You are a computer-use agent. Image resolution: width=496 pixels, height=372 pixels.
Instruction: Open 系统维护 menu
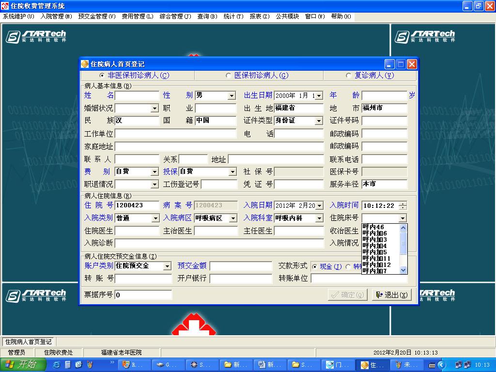(18, 16)
